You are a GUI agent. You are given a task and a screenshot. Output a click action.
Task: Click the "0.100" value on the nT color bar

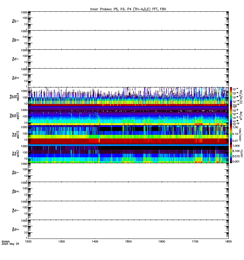coord(236,151)
